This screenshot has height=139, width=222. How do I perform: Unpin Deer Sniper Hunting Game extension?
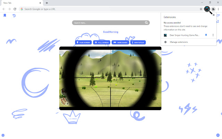(206, 35)
